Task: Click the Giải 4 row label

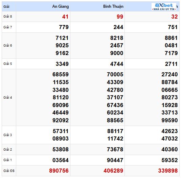Action: click(x=8, y=98)
